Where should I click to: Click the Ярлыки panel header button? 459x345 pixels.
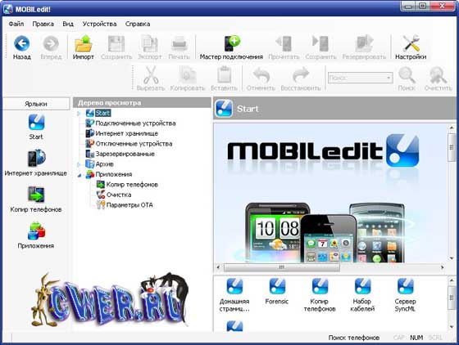point(36,104)
